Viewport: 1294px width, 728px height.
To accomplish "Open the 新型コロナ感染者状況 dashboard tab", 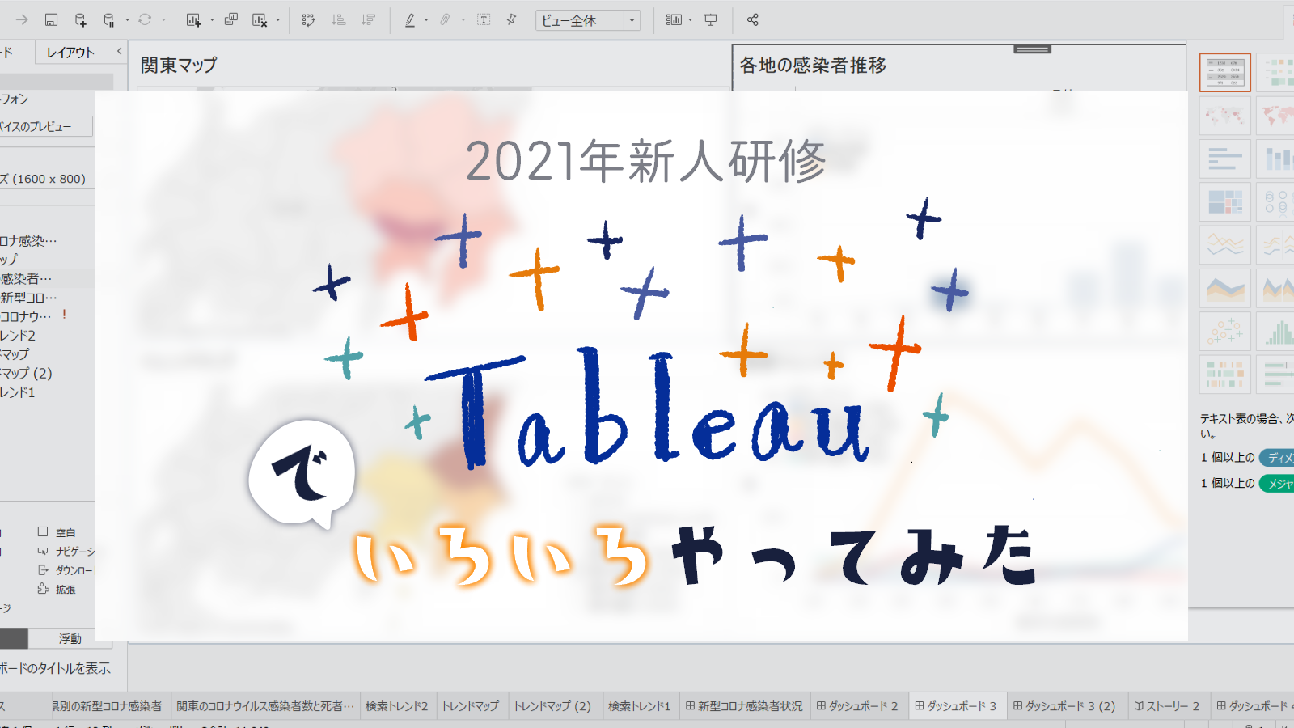I will tap(744, 706).
